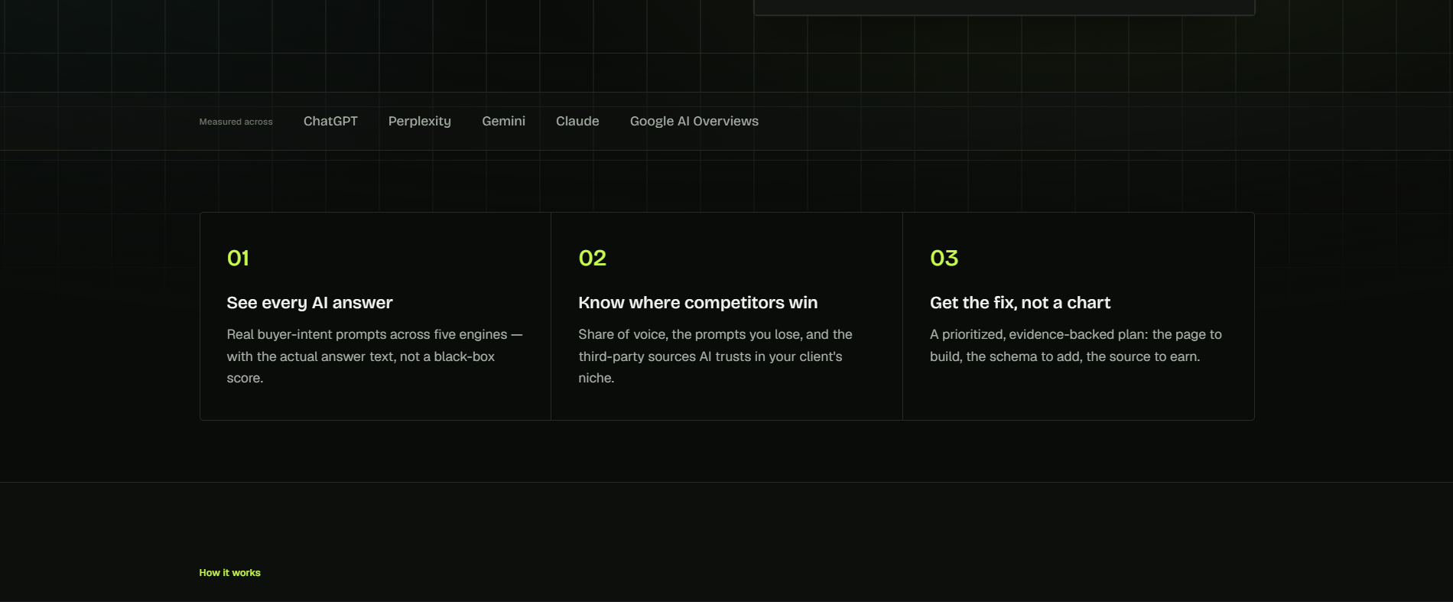Click the 'Measured across' label

236,122
